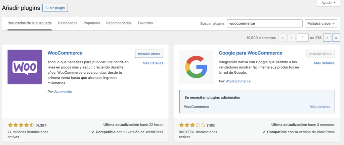Open the Automattic author link

click(63, 92)
